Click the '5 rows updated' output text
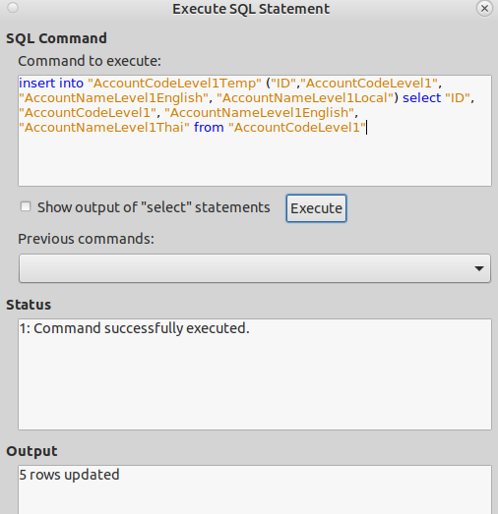Viewport: 498px width, 514px height. [x=69, y=475]
